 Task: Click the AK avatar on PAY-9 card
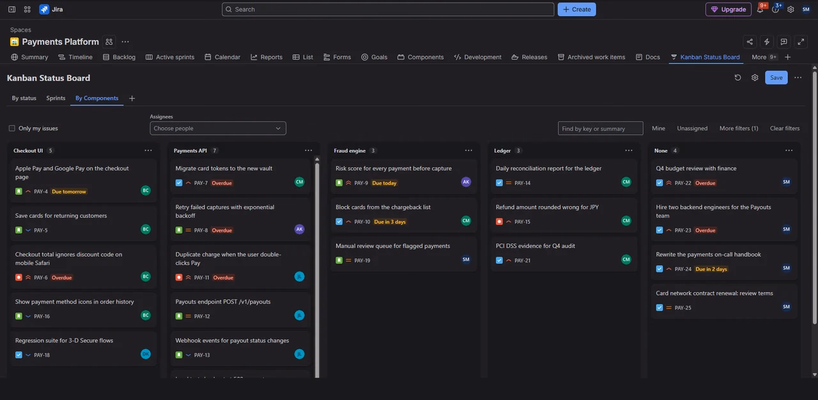466,182
